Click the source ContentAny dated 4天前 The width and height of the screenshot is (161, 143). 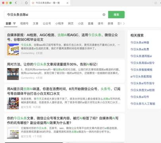click(28, 78)
